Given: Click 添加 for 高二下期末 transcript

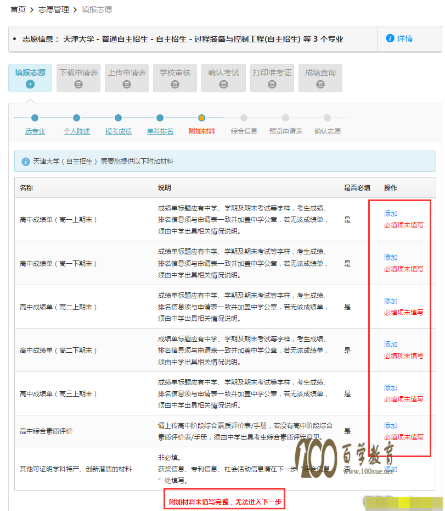Looking at the screenshot, I should (391, 345).
